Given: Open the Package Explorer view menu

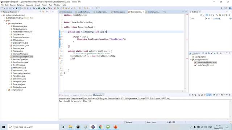Looking at the screenshot, I should [x=50, y=12].
